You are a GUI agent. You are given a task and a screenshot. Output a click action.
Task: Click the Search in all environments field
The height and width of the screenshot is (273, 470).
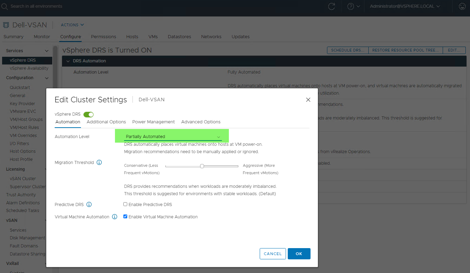[x=35, y=6]
